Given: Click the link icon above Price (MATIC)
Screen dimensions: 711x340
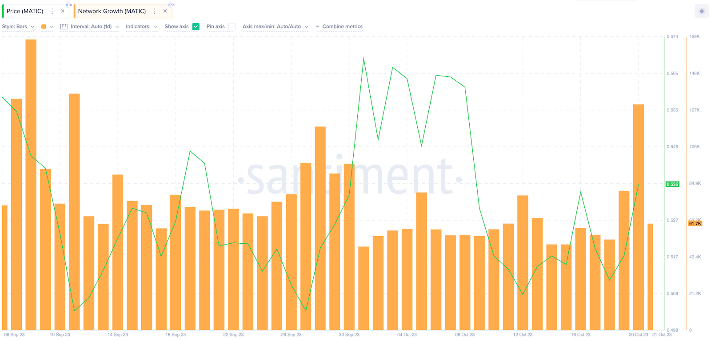Looking at the screenshot, I should click(69, 5).
